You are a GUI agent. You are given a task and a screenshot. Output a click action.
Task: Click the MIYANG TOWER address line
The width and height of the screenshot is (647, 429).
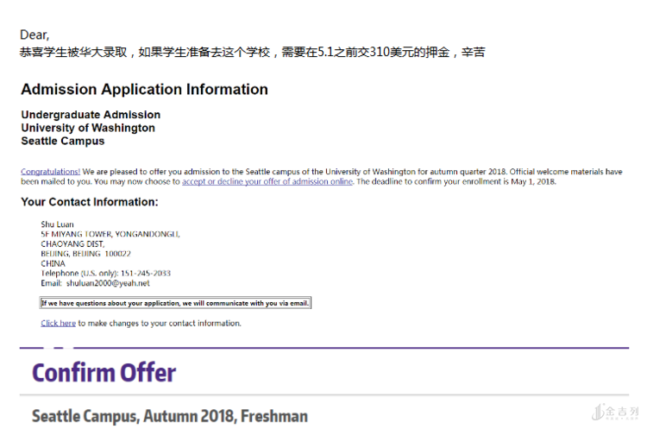(x=110, y=234)
